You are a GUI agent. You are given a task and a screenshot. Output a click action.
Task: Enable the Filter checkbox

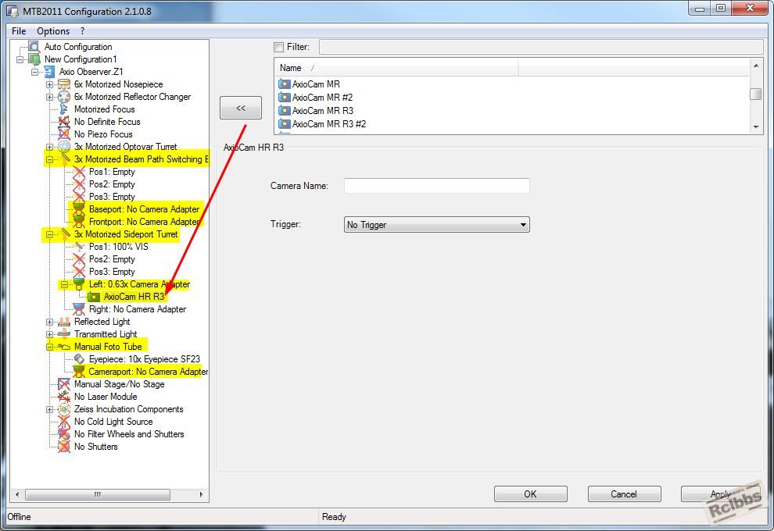pos(278,48)
